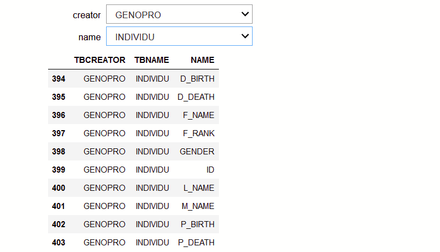Click the GENDER cell in row 398
The image size is (440, 252).
point(197,152)
